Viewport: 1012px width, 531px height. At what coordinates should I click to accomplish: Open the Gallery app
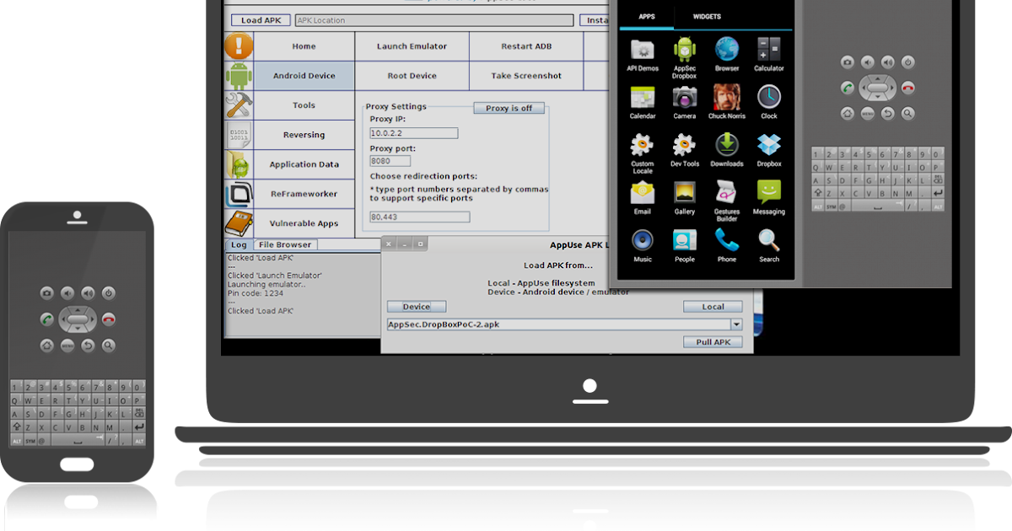(x=685, y=198)
